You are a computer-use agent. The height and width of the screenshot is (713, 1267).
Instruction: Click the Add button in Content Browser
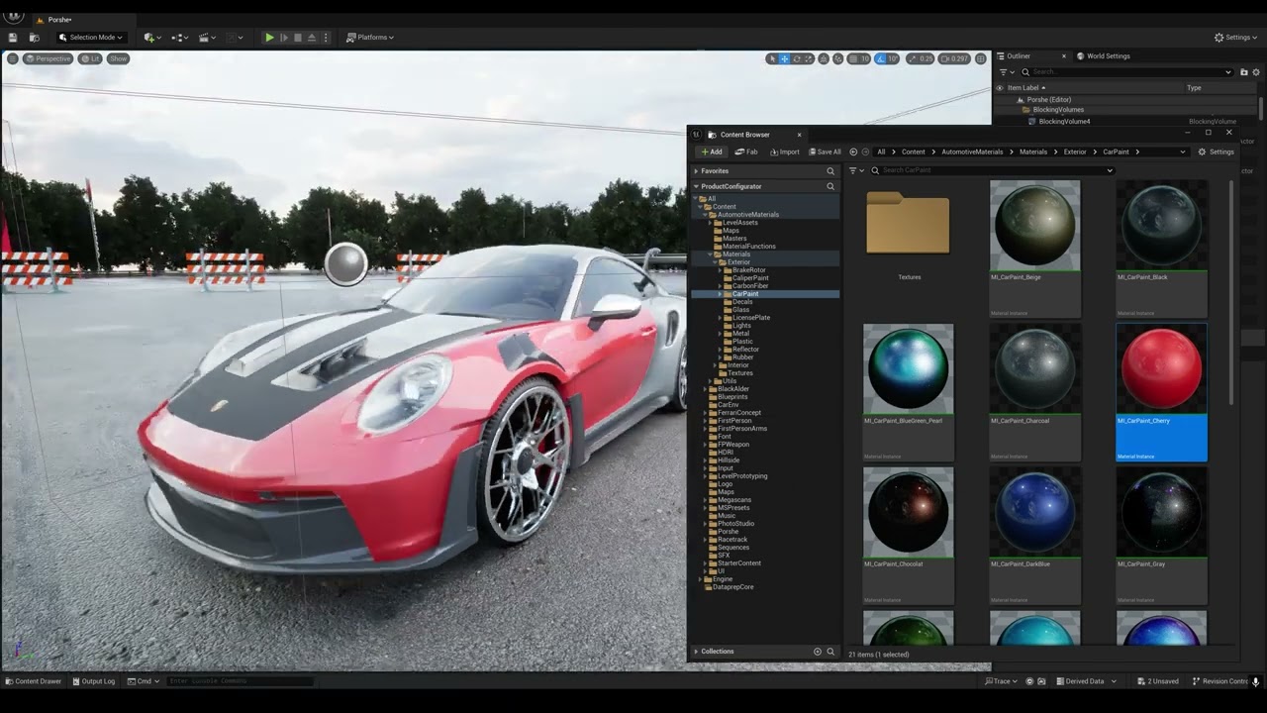[x=711, y=152]
